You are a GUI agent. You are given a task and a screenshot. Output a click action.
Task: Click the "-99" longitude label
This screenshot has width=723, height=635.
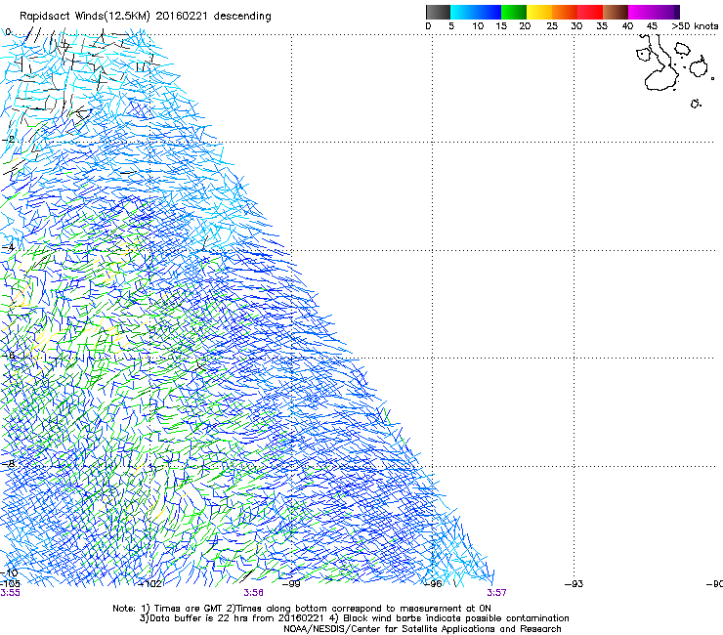click(291, 584)
